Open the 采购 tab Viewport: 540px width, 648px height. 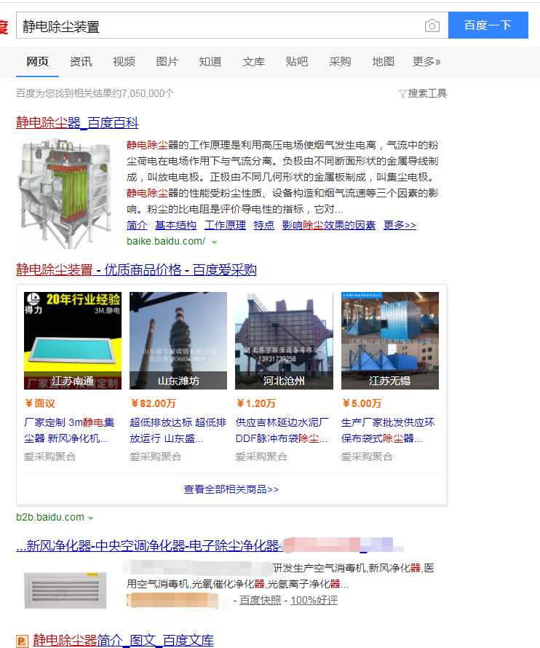340,62
